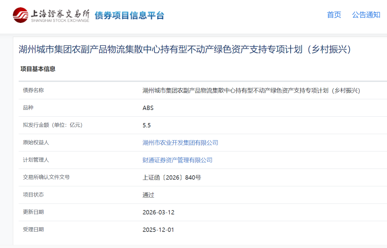The width and height of the screenshot is (387, 248).
Task: Click the 拟发行金额（单位：亿元）label
Action: point(53,125)
